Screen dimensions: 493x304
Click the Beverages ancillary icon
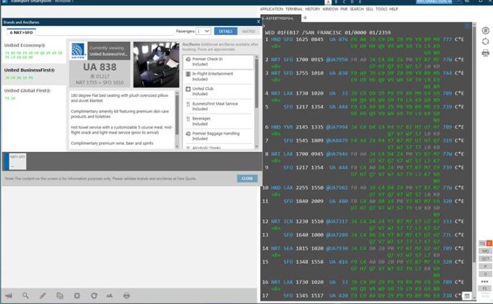188,119
